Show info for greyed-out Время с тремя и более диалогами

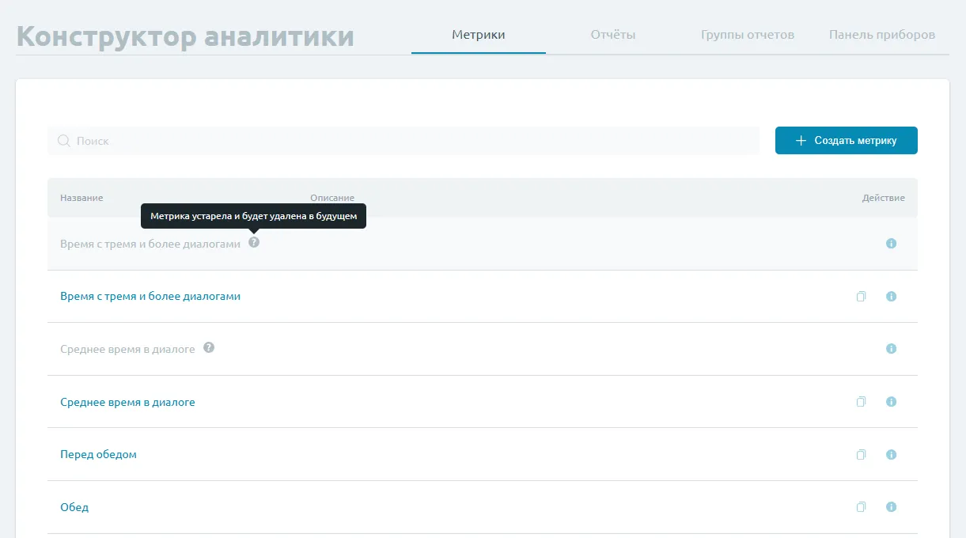tap(891, 244)
